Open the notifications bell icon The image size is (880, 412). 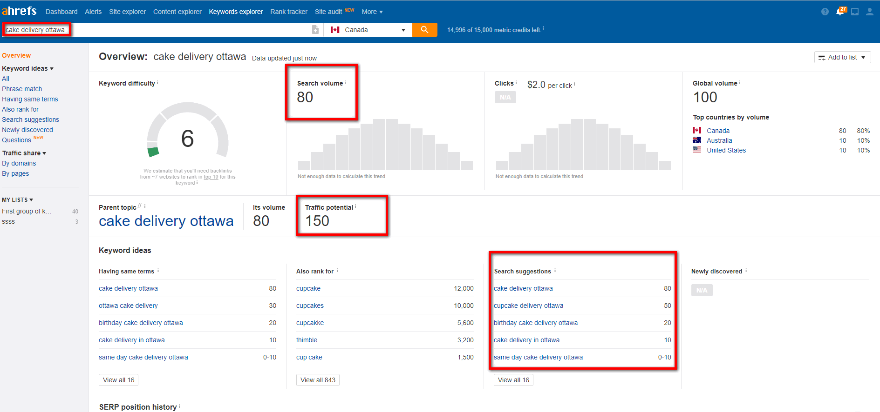[x=840, y=12]
